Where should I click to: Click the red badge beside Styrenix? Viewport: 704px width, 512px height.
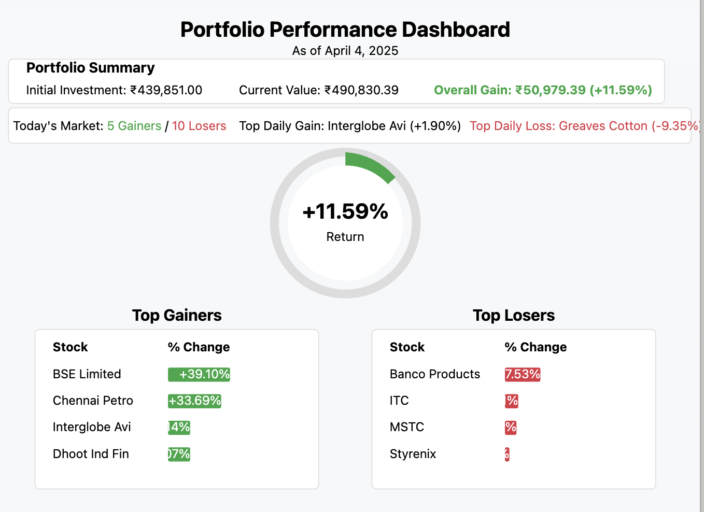[x=507, y=454]
